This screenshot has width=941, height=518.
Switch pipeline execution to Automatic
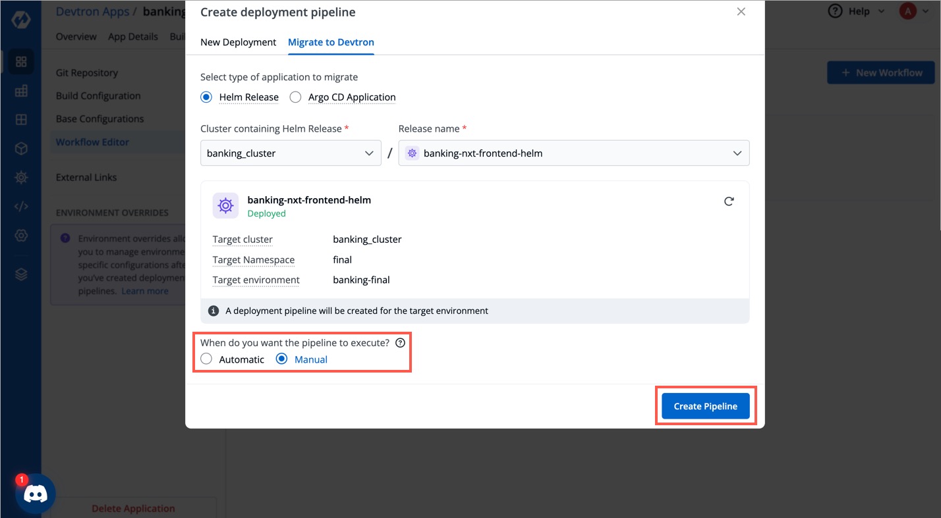point(206,359)
